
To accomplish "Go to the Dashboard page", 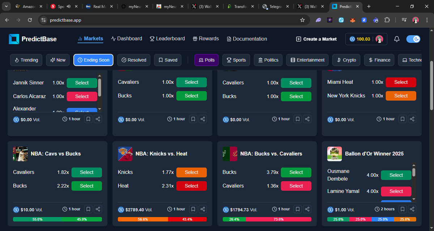I will point(127,39).
